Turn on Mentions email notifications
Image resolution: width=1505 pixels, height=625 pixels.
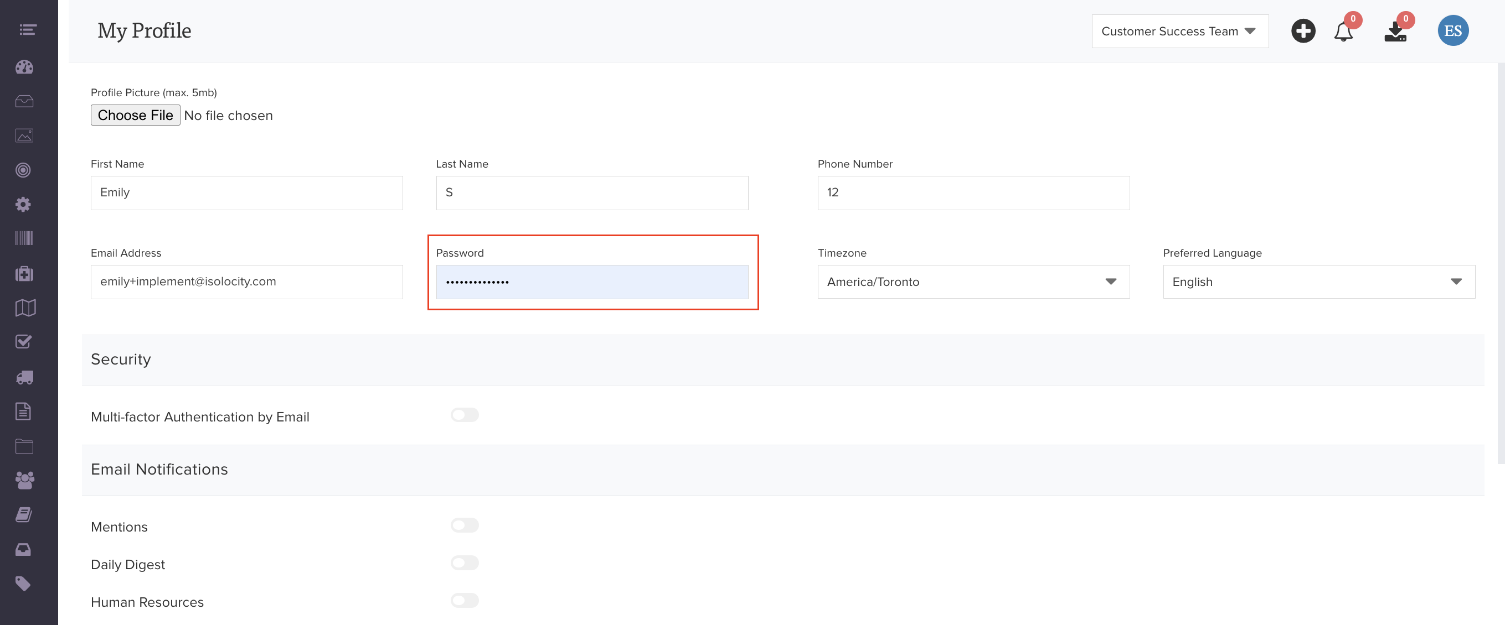click(x=465, y=525)
